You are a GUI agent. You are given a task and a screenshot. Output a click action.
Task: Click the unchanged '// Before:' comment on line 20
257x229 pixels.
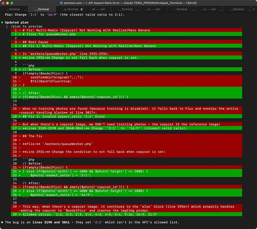[x=32, y=163]
